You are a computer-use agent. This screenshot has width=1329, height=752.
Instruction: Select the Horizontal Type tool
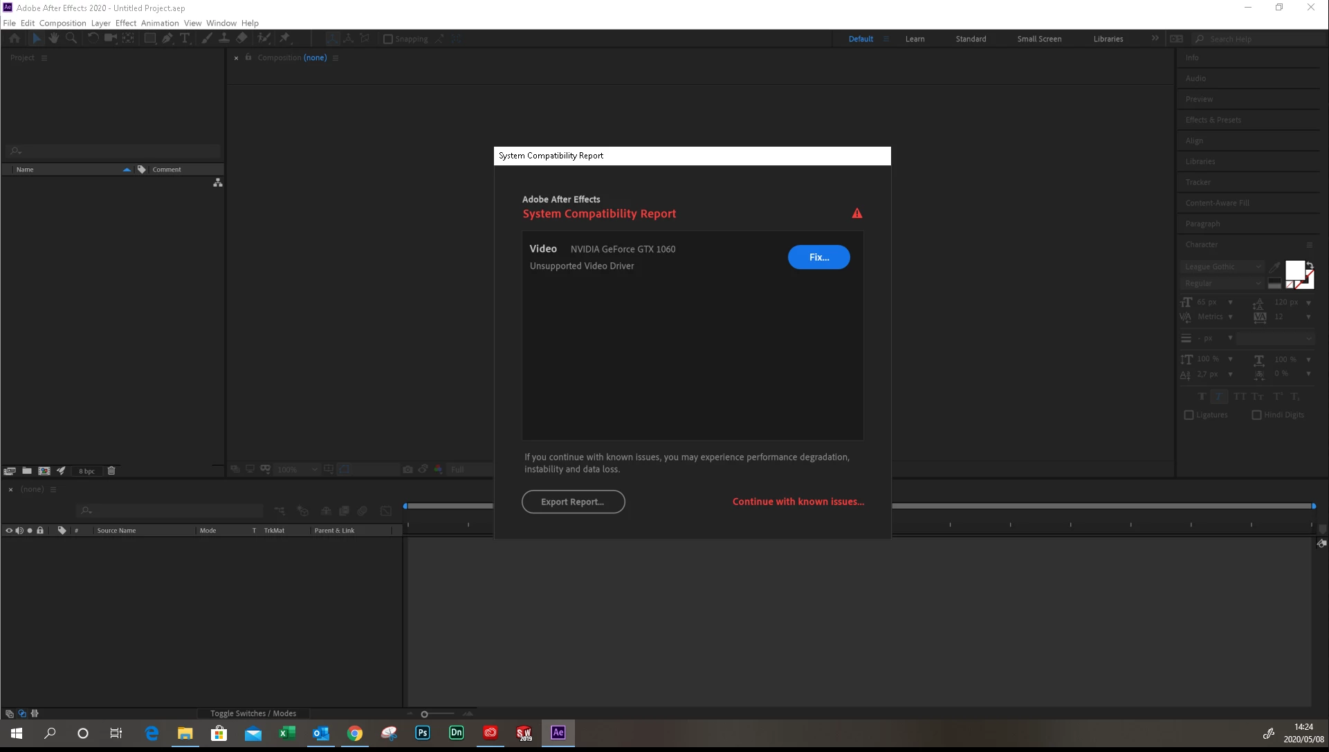point(185,38)
